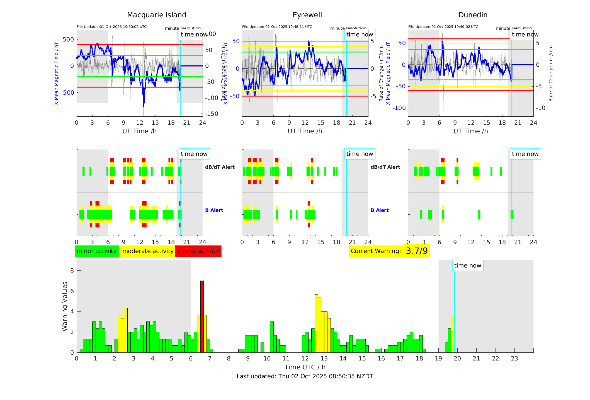Image resolution: width=590 pixels, height=400 pixels.
Task: Click 'time now' marker on the Warning Values chart
Action: pos(468,266)
